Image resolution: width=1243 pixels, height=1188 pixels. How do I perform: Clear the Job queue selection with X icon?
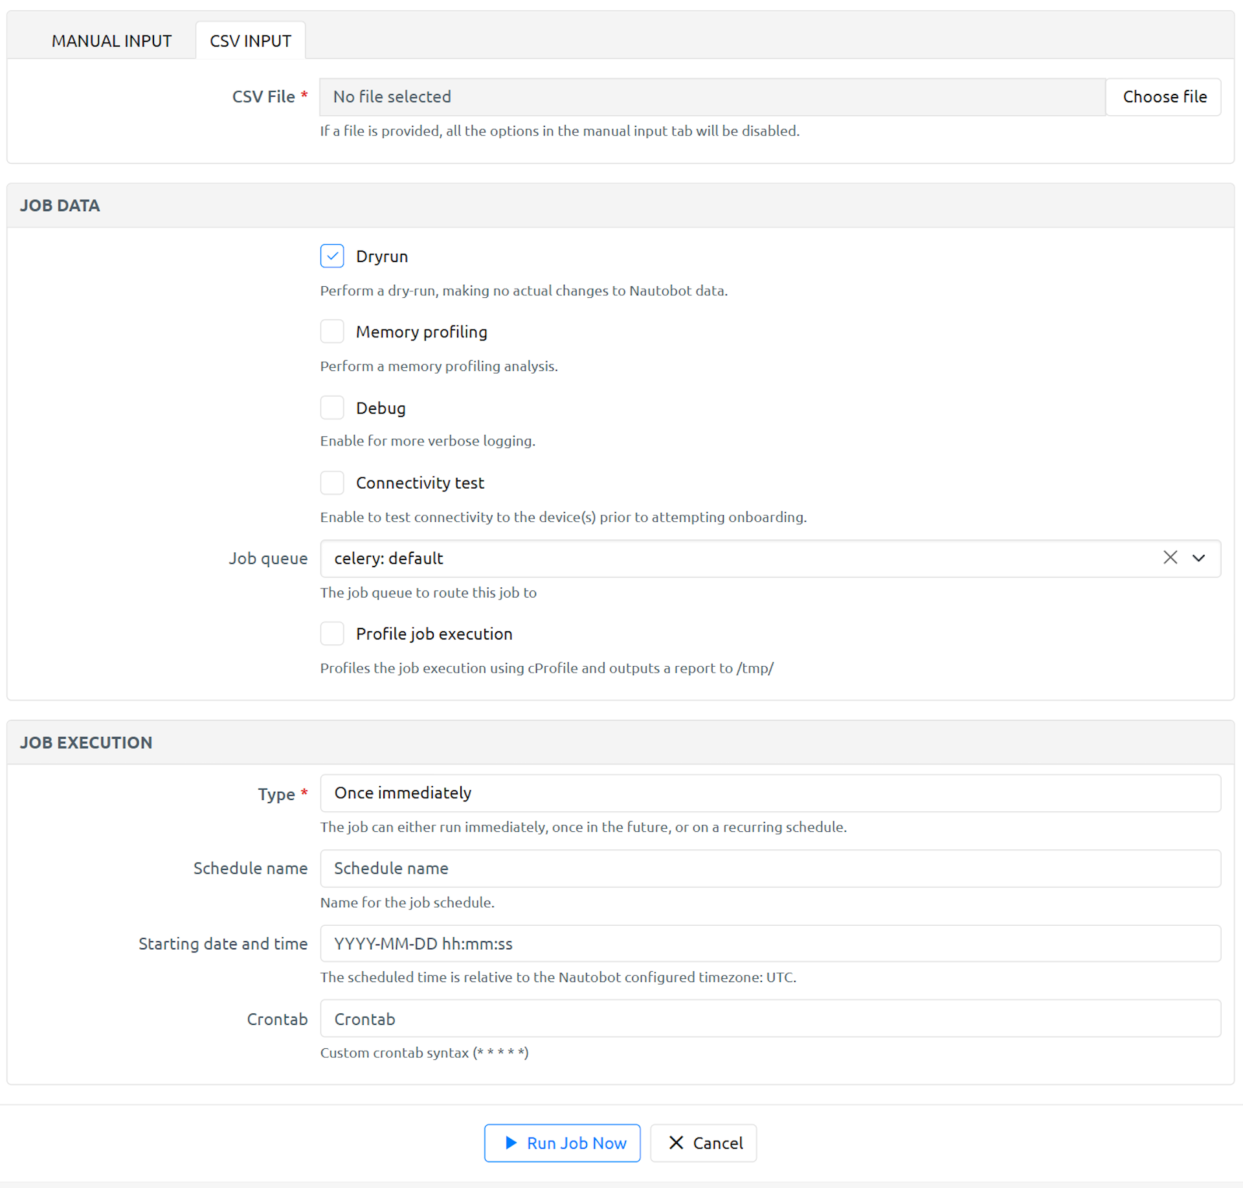pyautogui.click(x=1169, y=557)
